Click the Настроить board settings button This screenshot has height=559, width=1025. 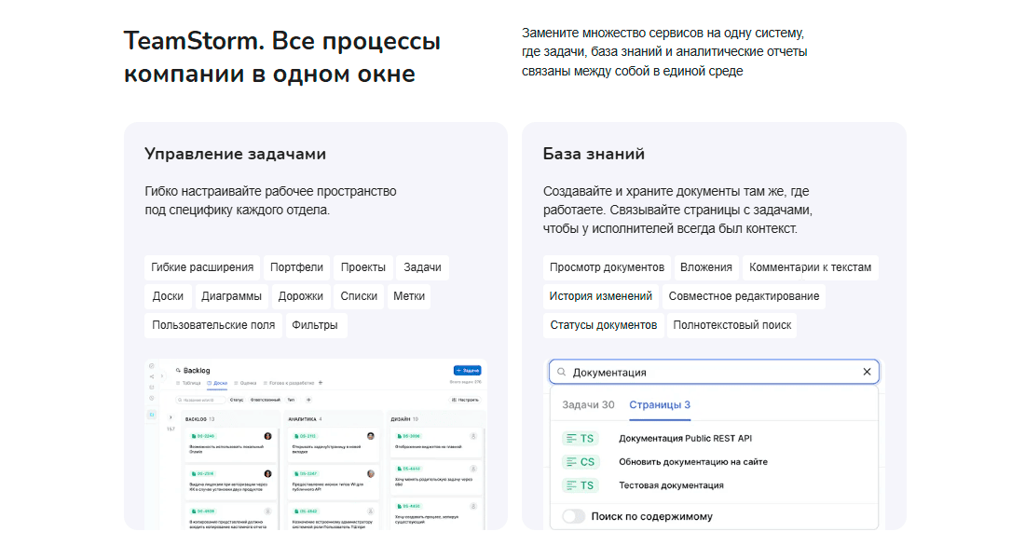pyautogui.click(x=465, y=400)
